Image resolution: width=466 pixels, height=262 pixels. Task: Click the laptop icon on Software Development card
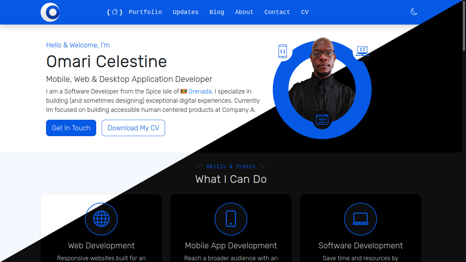coord(360,219)
